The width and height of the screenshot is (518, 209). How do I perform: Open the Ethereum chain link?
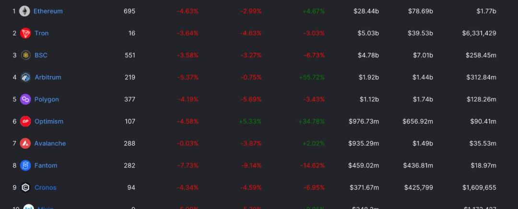[48, 11]
